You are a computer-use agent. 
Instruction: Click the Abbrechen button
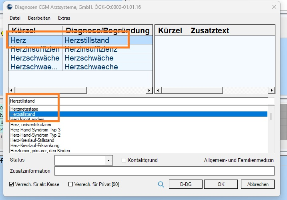pos(258,184)
